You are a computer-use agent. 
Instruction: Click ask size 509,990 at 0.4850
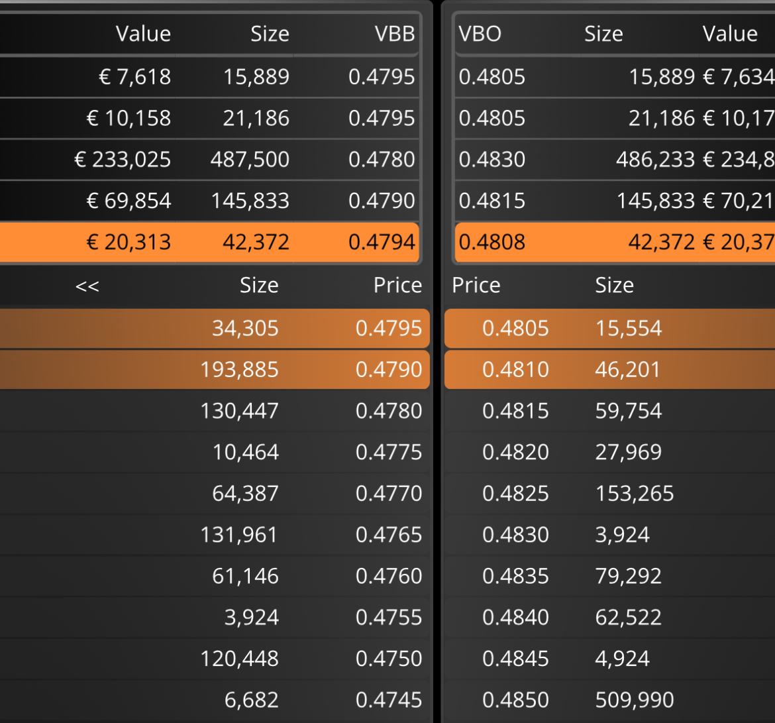point(634,700)
